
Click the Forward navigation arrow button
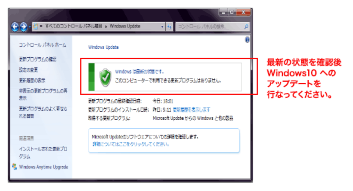24,27
